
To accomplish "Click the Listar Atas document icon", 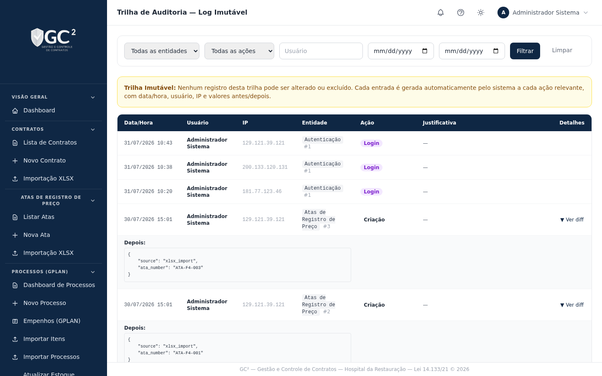I will click(x=15, y=217).
